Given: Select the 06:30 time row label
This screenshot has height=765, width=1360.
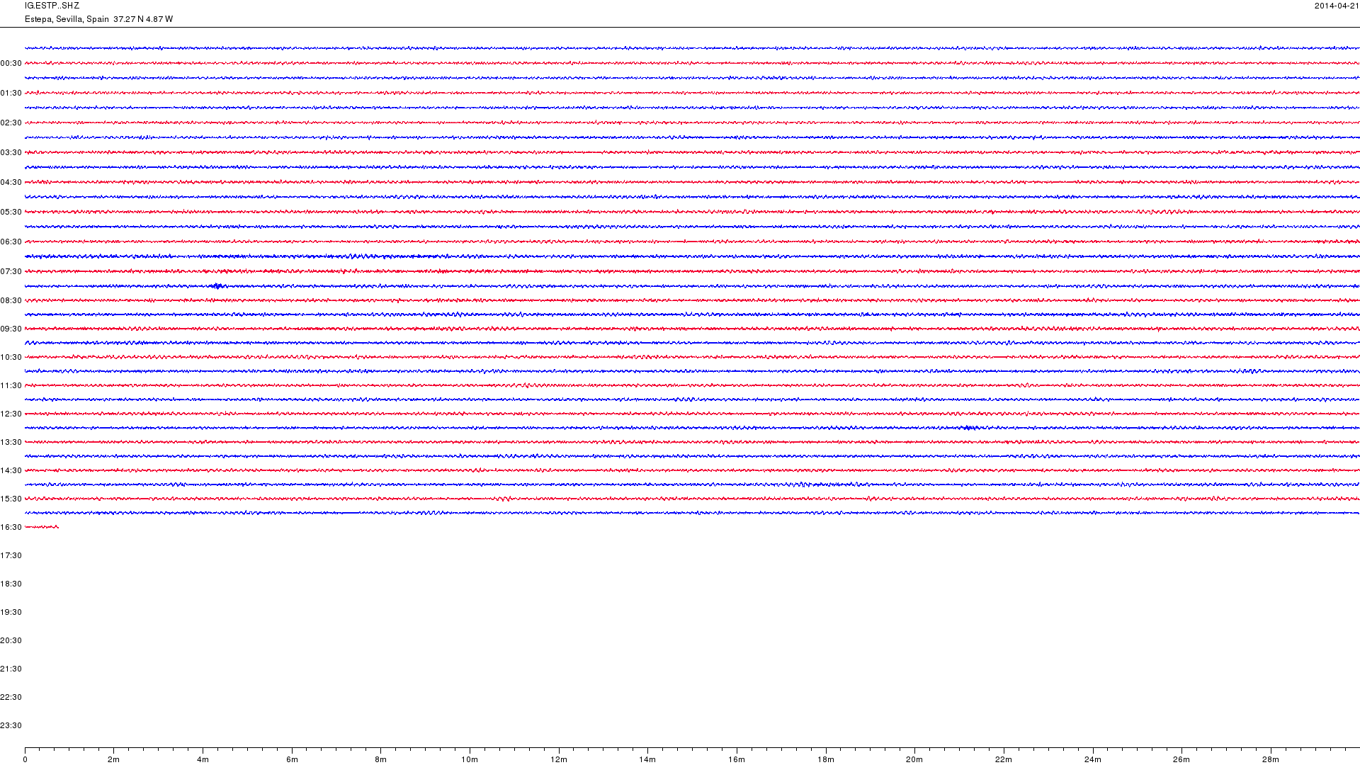Looking at the screenshot, I should coord(11,242).
